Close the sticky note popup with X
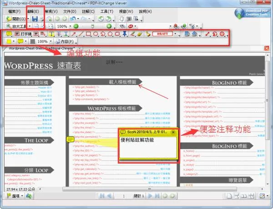Screen dimensions: 273x209 pos(173,132)
